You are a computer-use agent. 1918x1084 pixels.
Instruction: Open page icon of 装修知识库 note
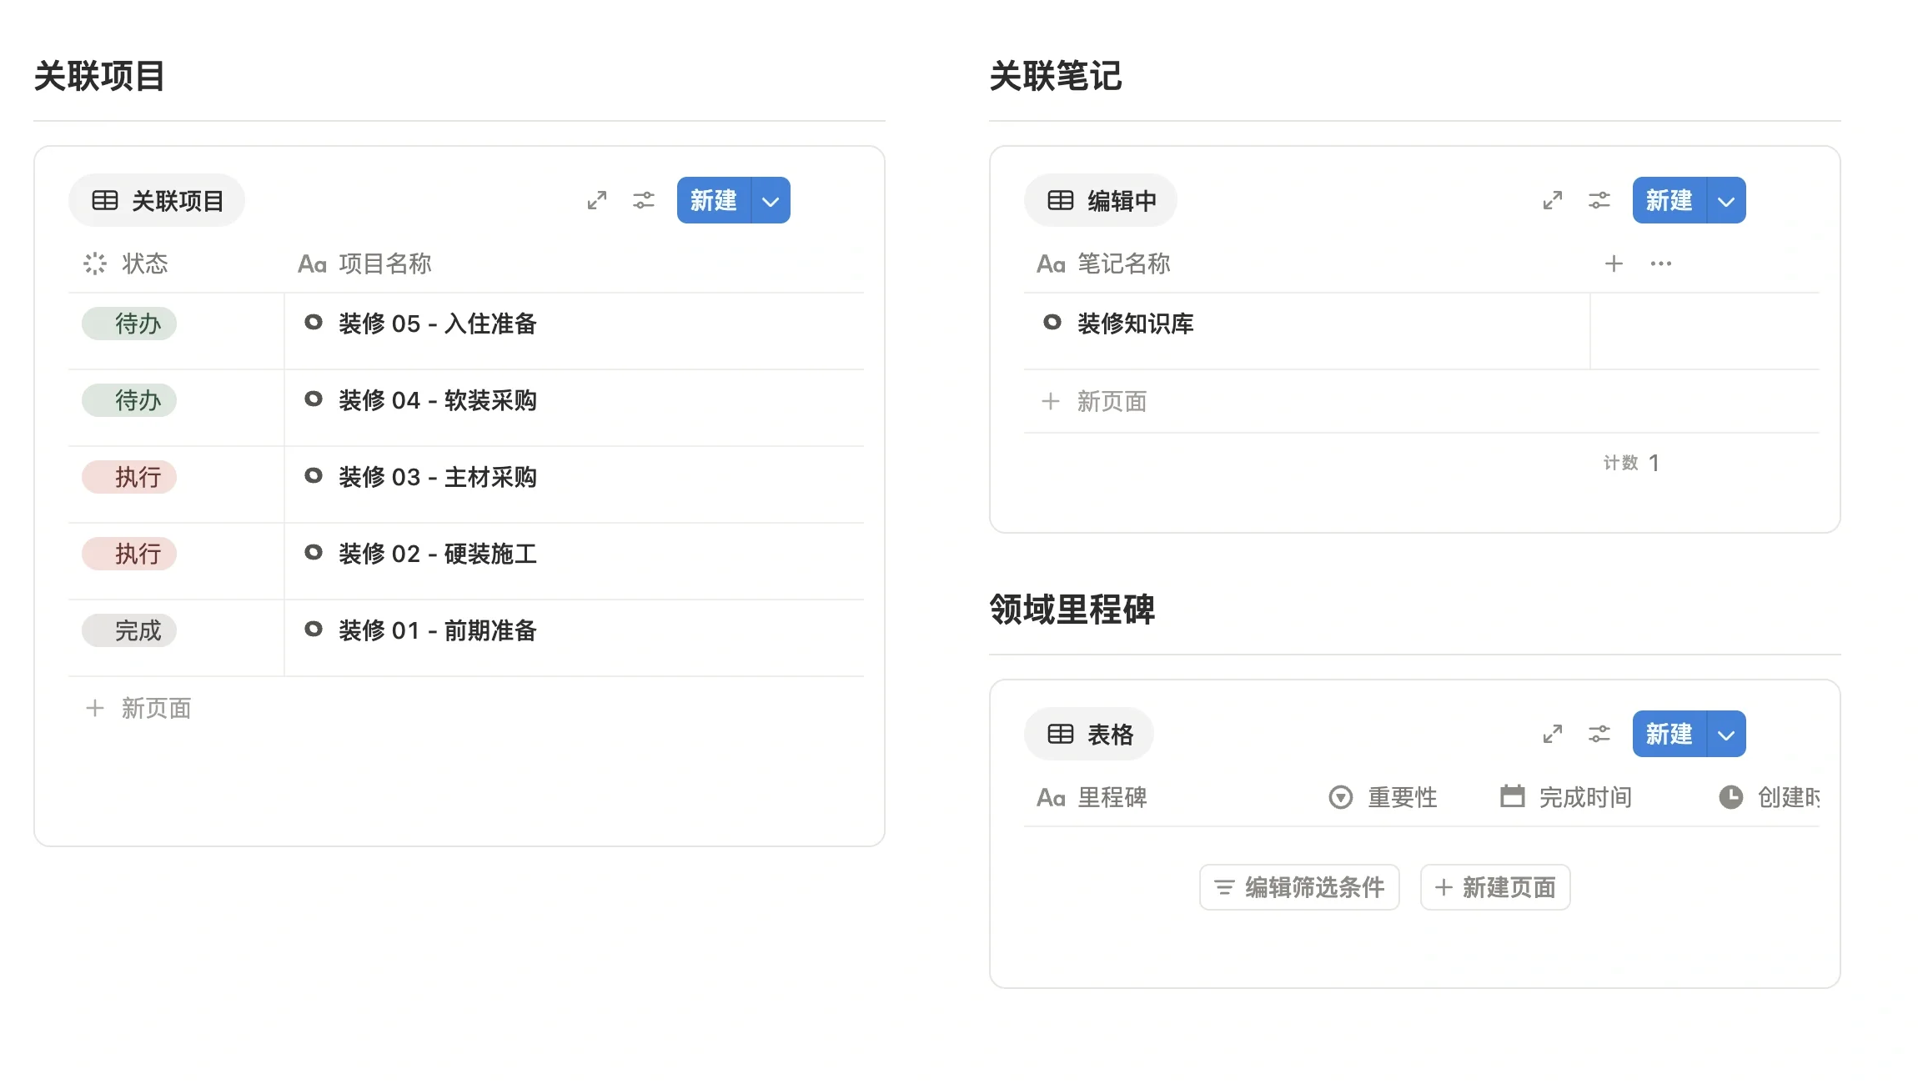(1052, 323)
